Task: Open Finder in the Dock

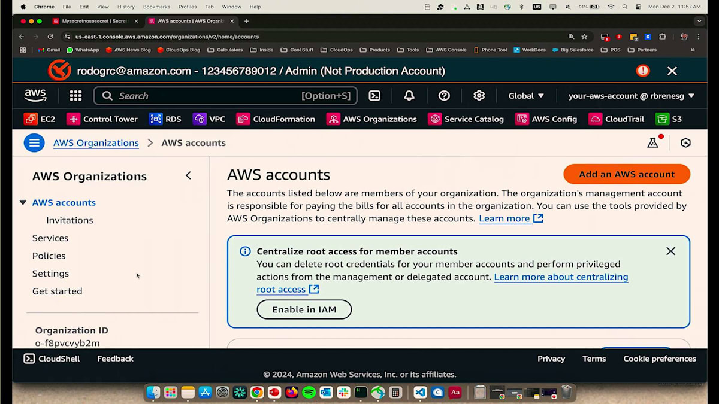Action: (x=153, y=393)
